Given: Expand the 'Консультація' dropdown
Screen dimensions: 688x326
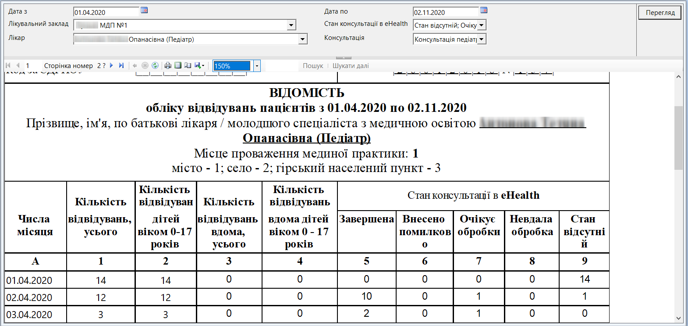Looking at the screenshot, I should (x=482, y=39).
